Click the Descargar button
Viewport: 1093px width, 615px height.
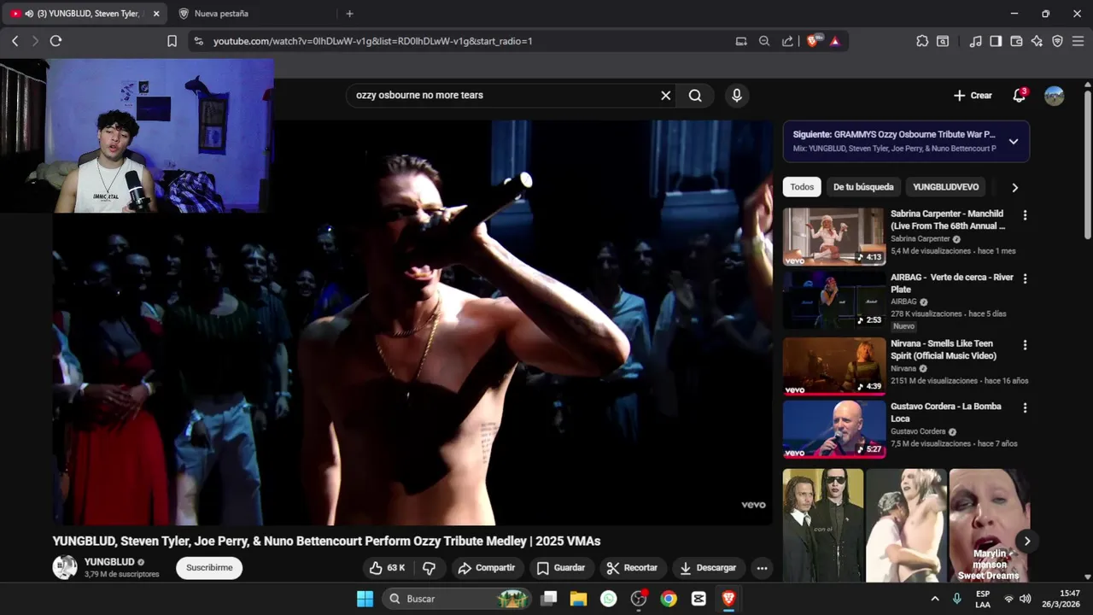point(708,568)
